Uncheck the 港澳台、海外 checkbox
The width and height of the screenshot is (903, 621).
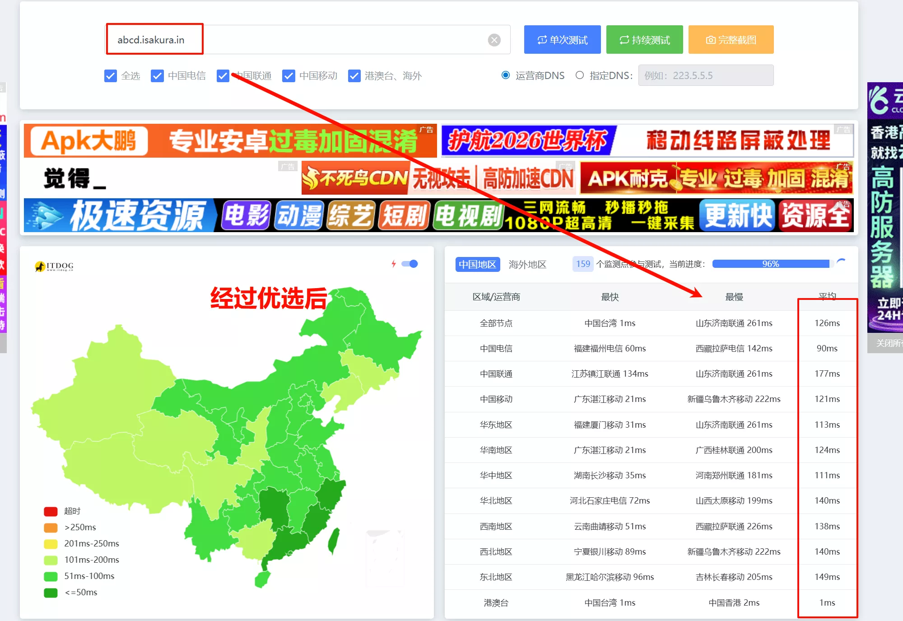pyautogui.click(x=354, y=76)
